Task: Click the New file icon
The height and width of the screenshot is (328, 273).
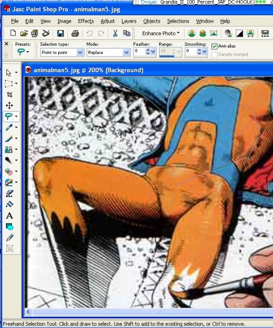Action: click(x=13, y=33)
